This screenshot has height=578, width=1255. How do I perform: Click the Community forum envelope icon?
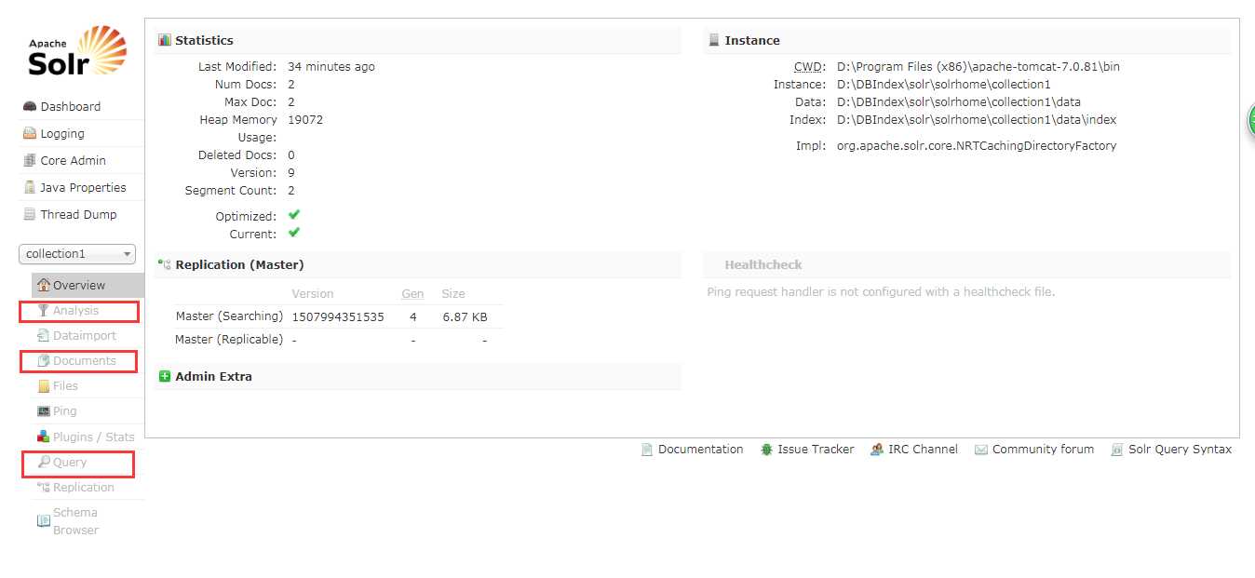tap(981, 449)
